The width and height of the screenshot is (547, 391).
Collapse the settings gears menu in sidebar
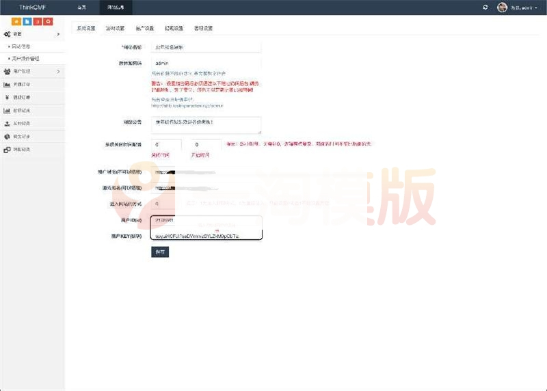tap(32, 33)
